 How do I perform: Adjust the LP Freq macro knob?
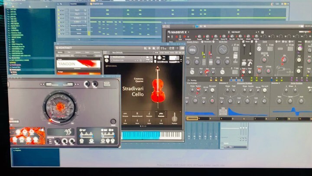(x=216, y=36)
